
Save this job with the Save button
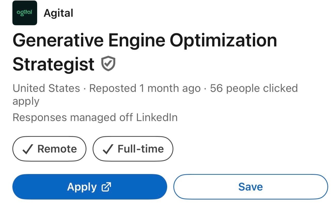[x=250, y=187]
